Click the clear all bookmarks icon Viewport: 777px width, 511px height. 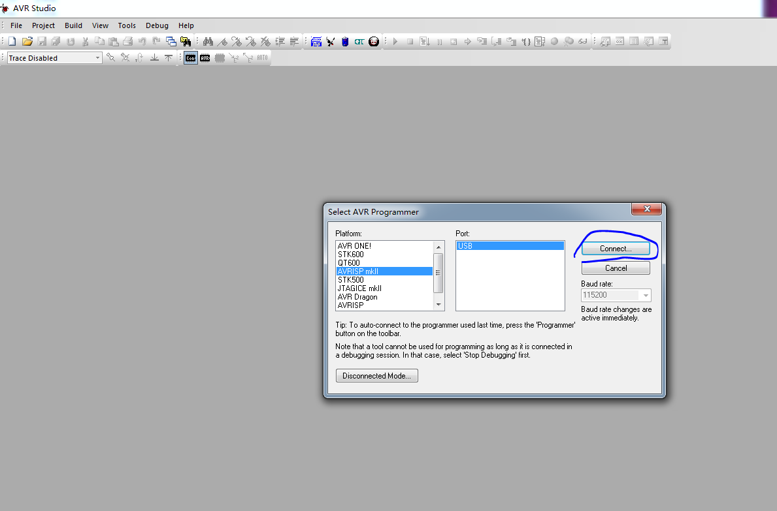pyautogui.click(x=265, y=42)
